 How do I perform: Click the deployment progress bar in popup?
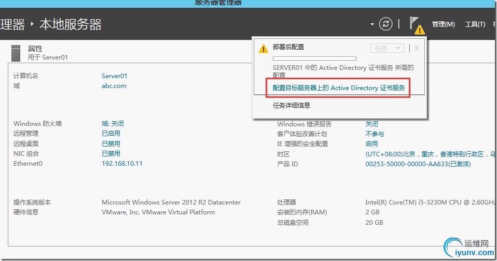click(x=314, y=59)
